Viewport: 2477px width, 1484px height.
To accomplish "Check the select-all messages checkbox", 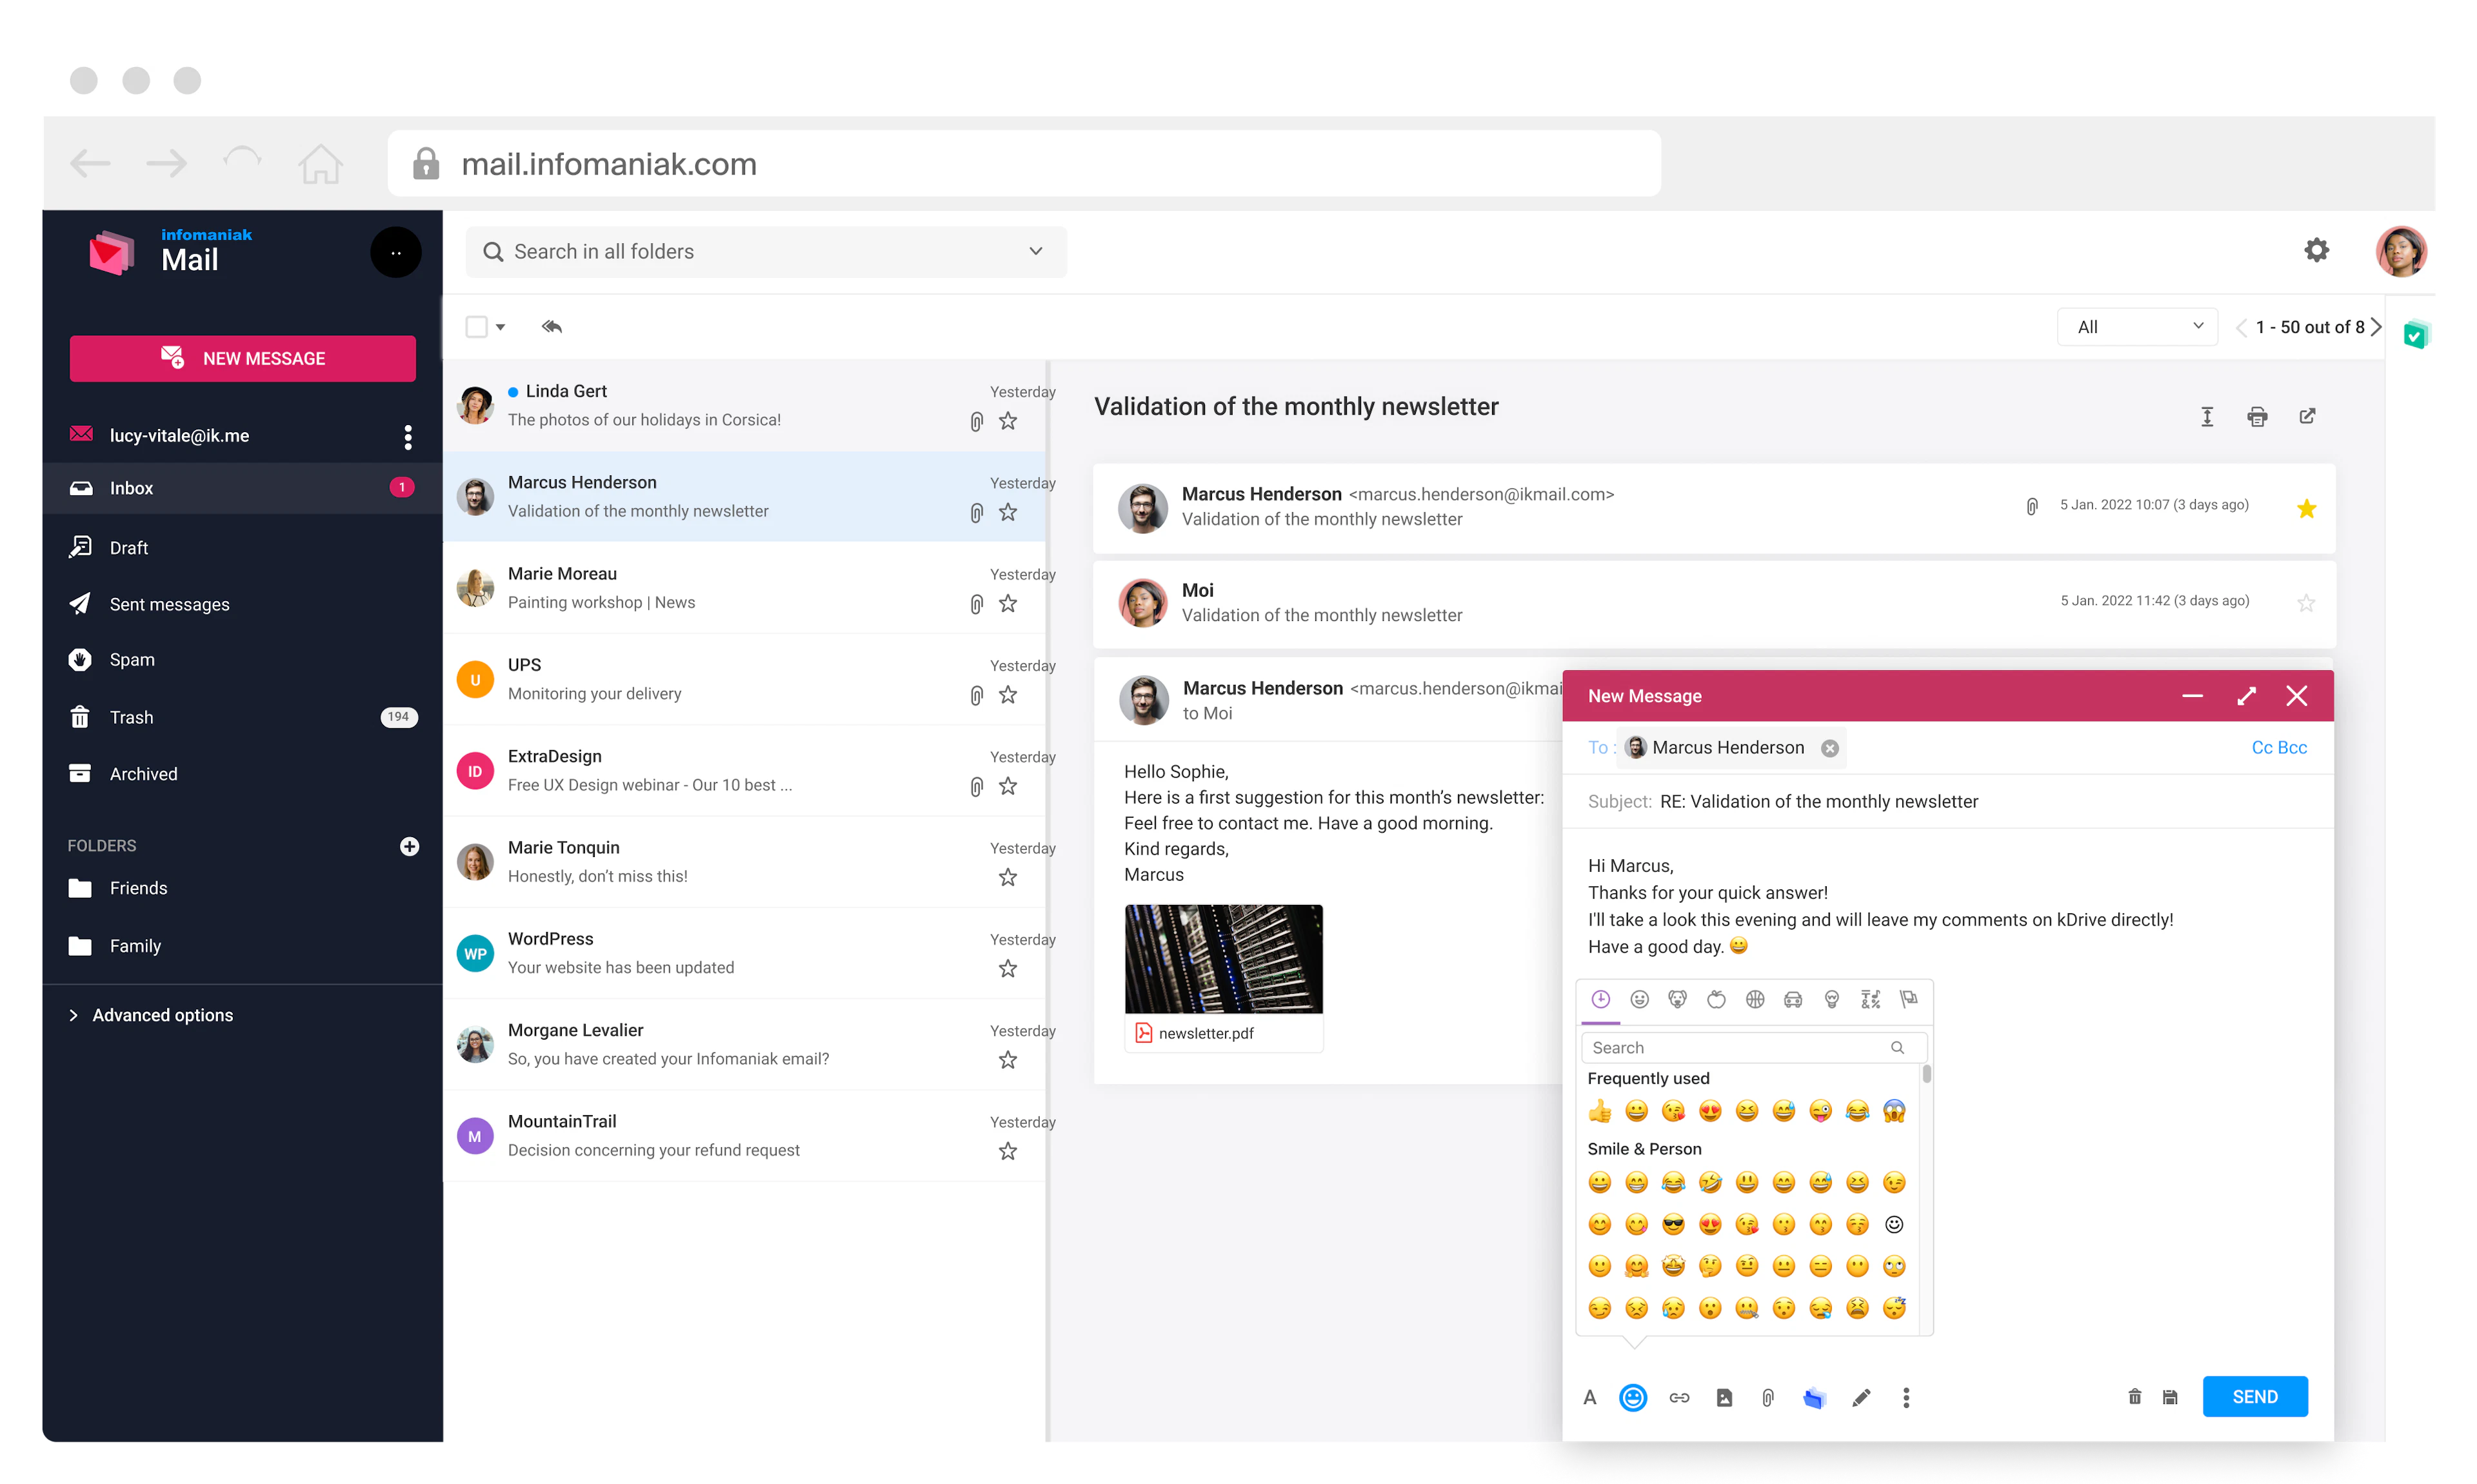I will click(477, 326).
